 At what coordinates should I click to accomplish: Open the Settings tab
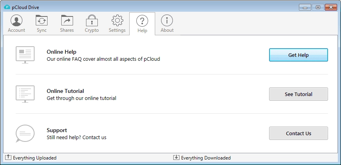click(x=117, y=24)
